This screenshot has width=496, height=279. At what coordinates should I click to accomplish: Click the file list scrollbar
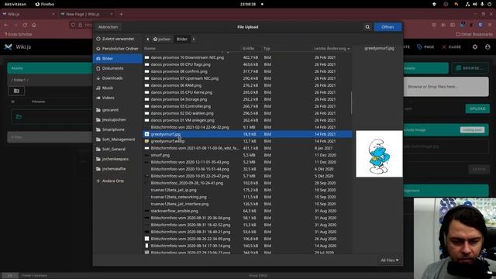(351, 103)
